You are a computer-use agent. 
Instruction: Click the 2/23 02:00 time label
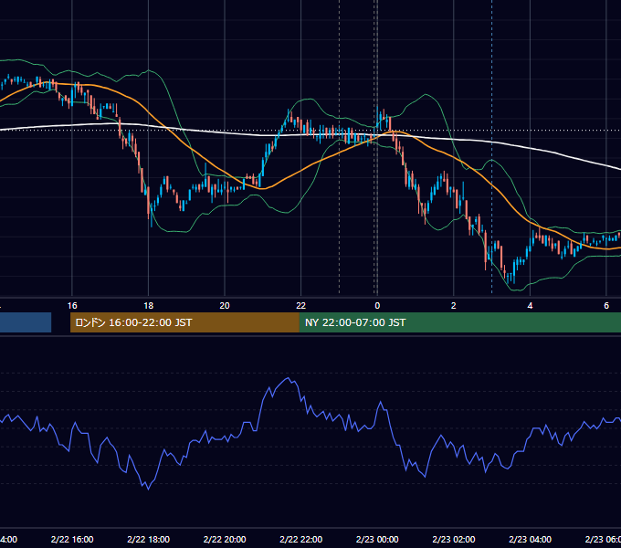coord(454,539)
